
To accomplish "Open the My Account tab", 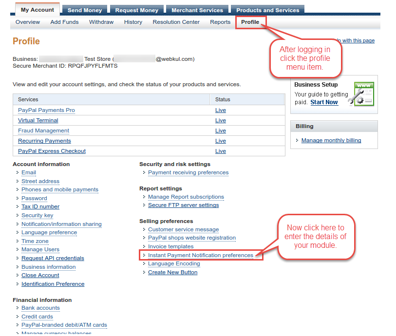I will [x=38, y=10].
